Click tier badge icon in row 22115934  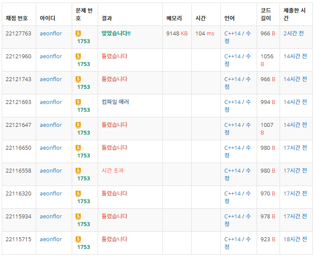point(78,217)
